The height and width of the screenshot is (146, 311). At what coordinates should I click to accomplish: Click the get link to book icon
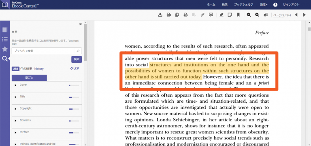point(202,15)
